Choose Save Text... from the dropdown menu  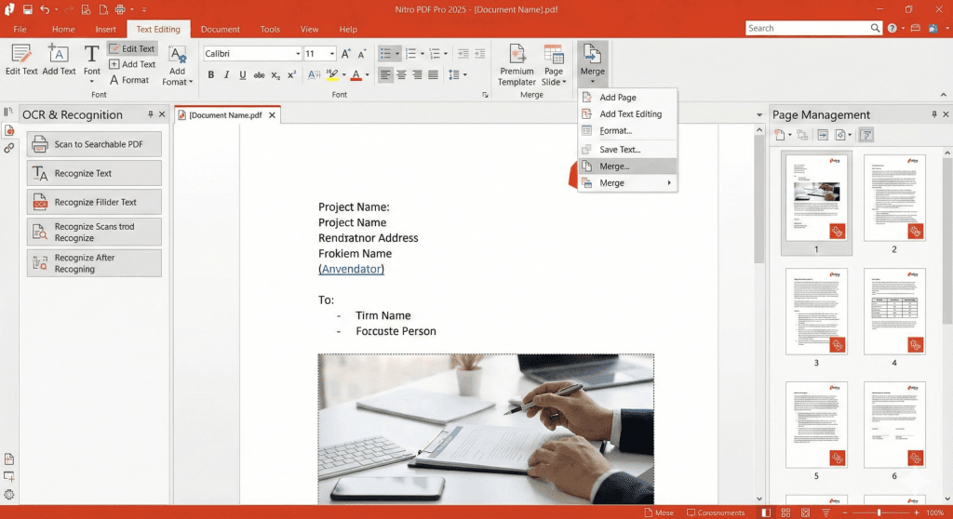pyautogui.click(x=627, y=150)
